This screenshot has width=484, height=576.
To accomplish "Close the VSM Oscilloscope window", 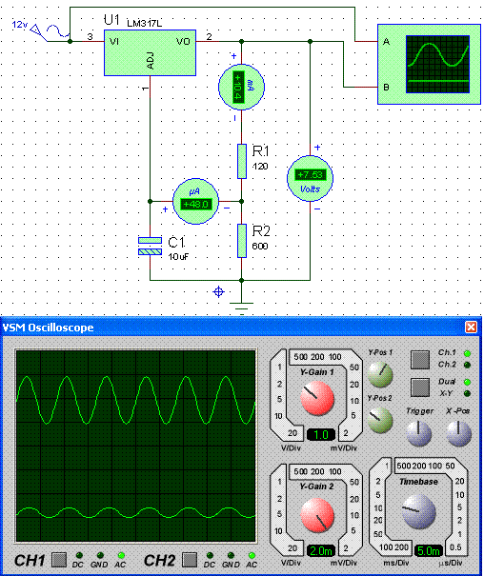I will pos(471,327).
